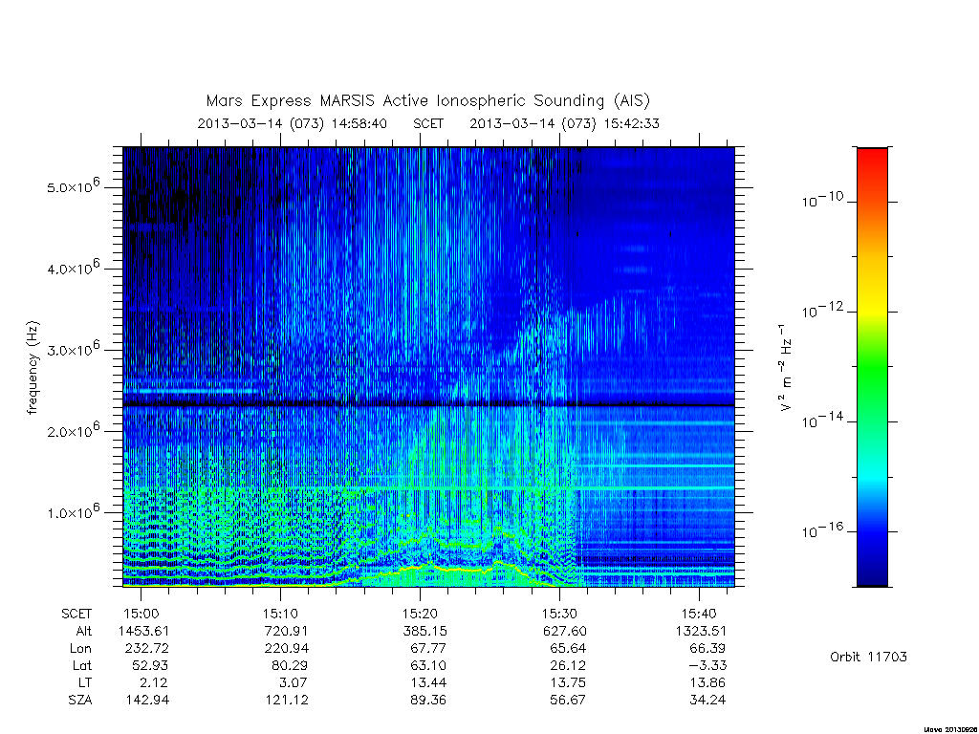Click the local time value 13.44

(x=428, y=682)
